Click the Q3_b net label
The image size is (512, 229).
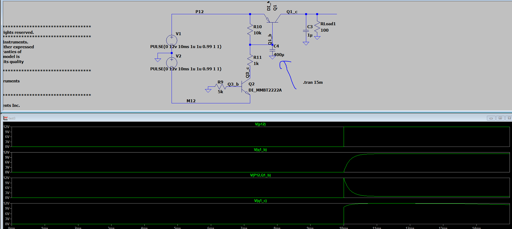tap(233, 84)
